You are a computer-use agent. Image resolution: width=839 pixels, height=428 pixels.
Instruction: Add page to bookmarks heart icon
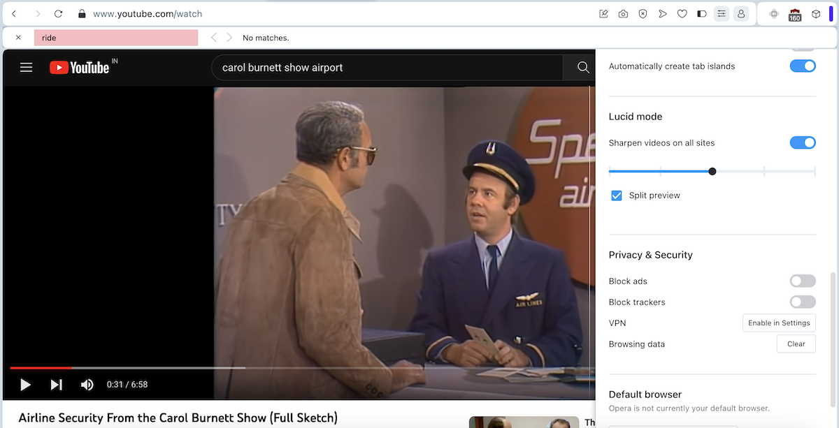[x=682, y=14]
